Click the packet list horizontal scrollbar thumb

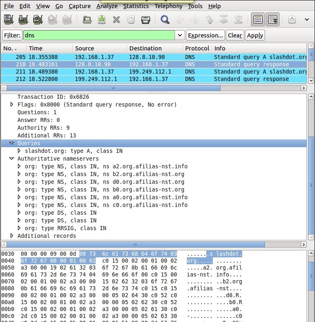[x=114, y=88]
